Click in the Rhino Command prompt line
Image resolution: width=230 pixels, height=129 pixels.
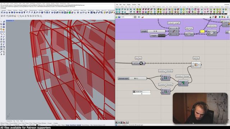[57, 8]
